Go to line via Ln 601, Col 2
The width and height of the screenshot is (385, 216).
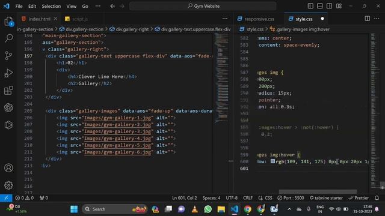tap(185, 197)
